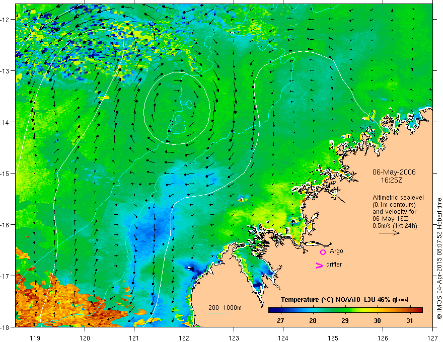Click the 122 longitude axis label

tap(184, 338)
